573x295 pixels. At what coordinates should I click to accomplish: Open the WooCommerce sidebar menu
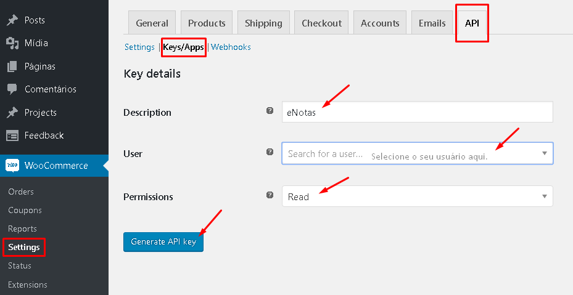pos(54,166)
